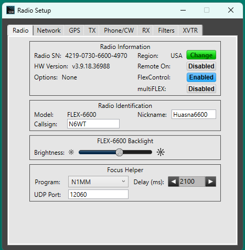Click the Model FLEX-6600 text

pos(82,115)
